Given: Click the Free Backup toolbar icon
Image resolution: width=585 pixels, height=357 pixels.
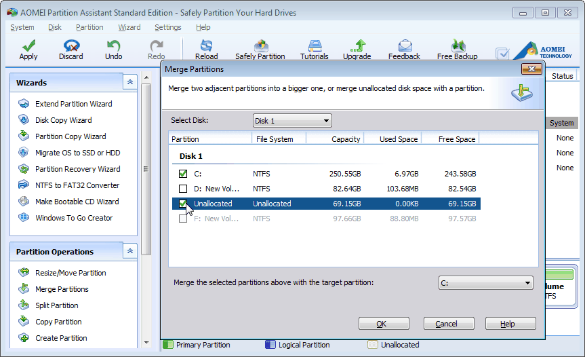Looking at the screenshot, I should click(458, 50).
